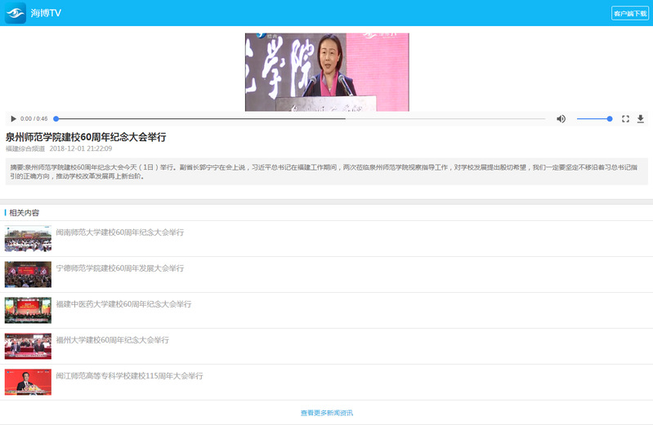
Task: Enter fullscreen mode for the video
Action: (x=625, y=119)
